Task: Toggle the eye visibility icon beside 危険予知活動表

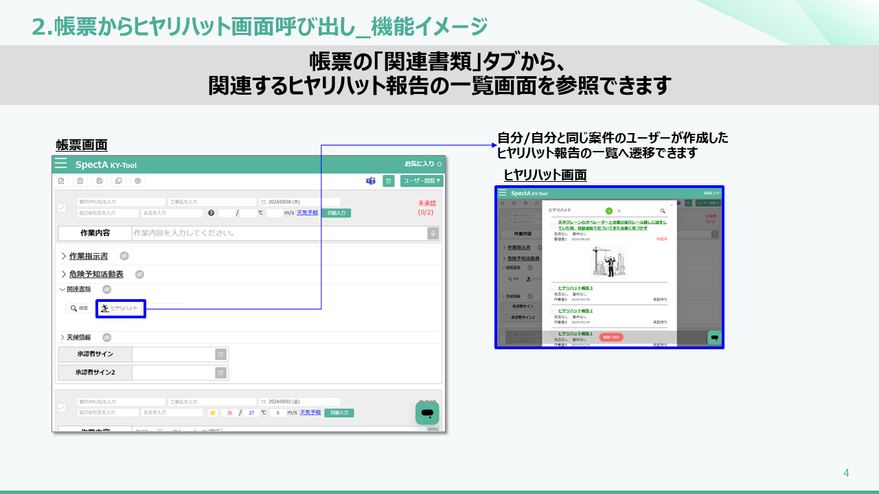Action: [139, 274]
